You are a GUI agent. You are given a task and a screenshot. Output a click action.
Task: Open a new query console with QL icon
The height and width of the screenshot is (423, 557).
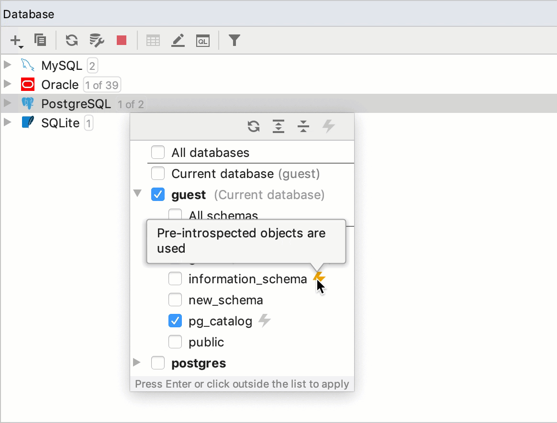click(x=202, y=40)
